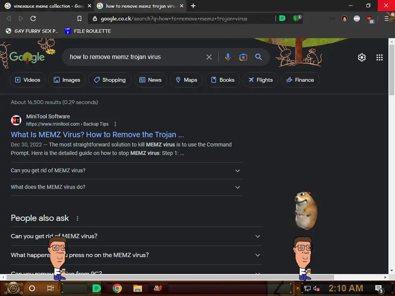Go forward using the browser forward arrow

click(21, 18)
